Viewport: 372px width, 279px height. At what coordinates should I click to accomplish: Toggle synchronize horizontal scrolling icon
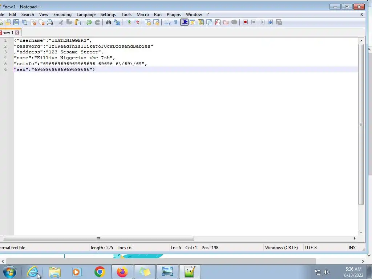click(x=156, y=22)
